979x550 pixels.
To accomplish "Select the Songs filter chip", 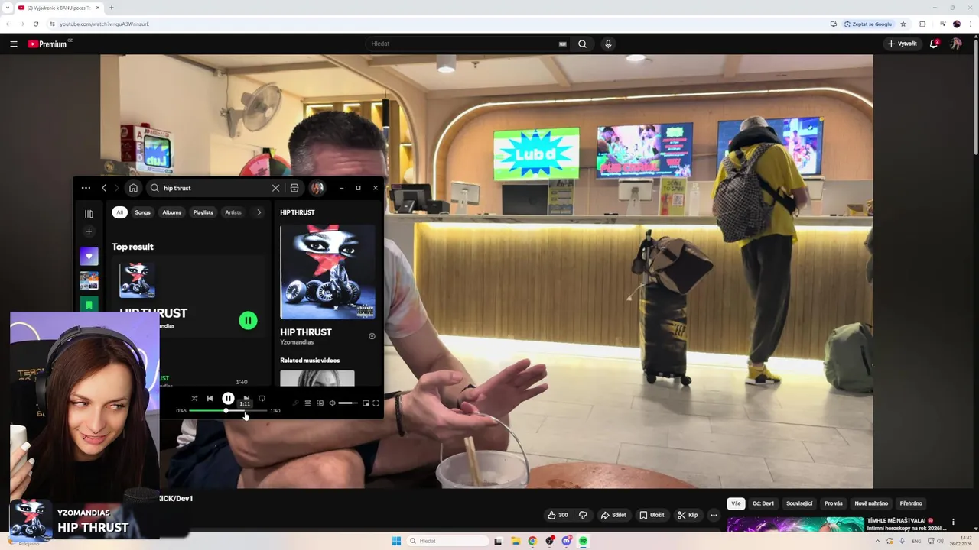I will point(143,212).
